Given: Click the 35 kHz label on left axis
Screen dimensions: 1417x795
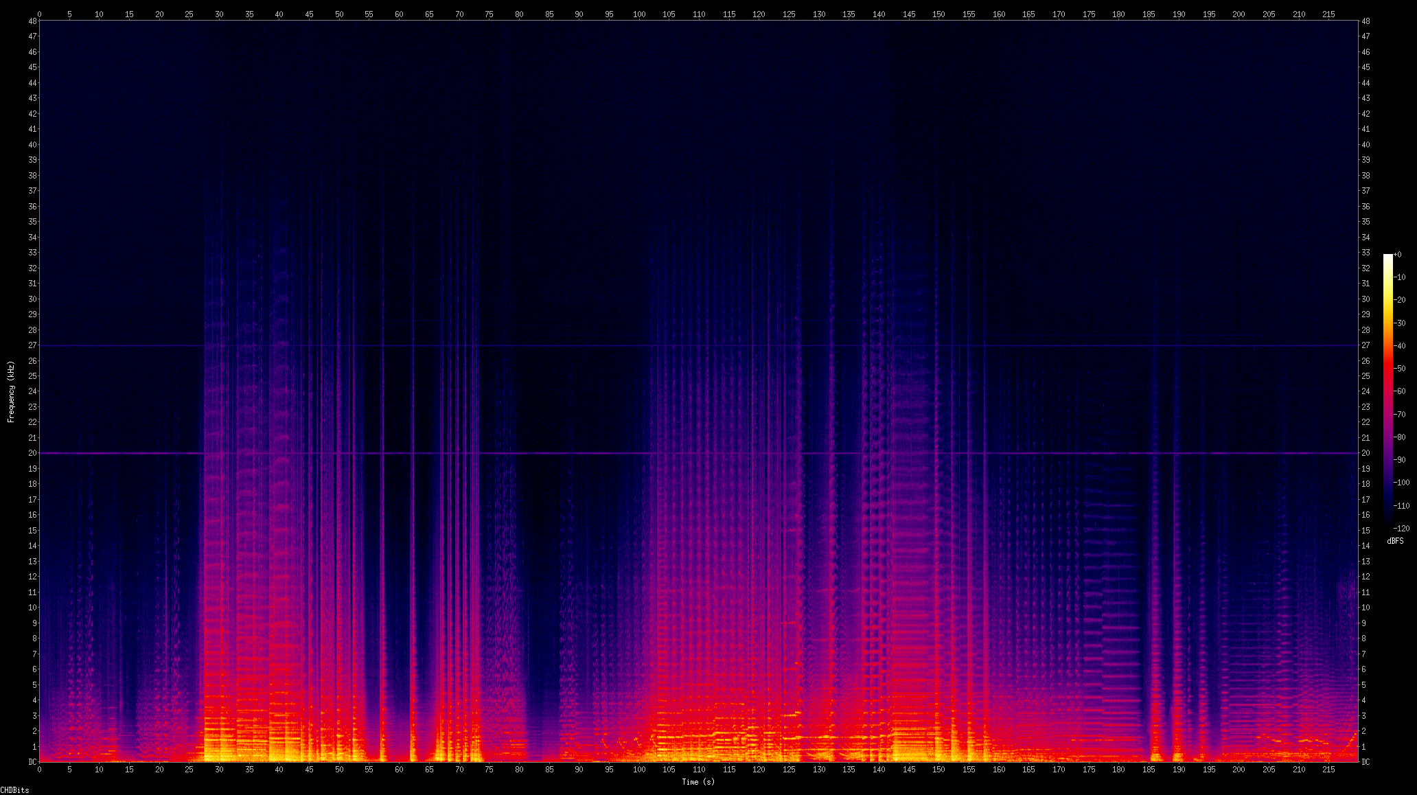Looking at the screenshot, I should coord(32,222).
